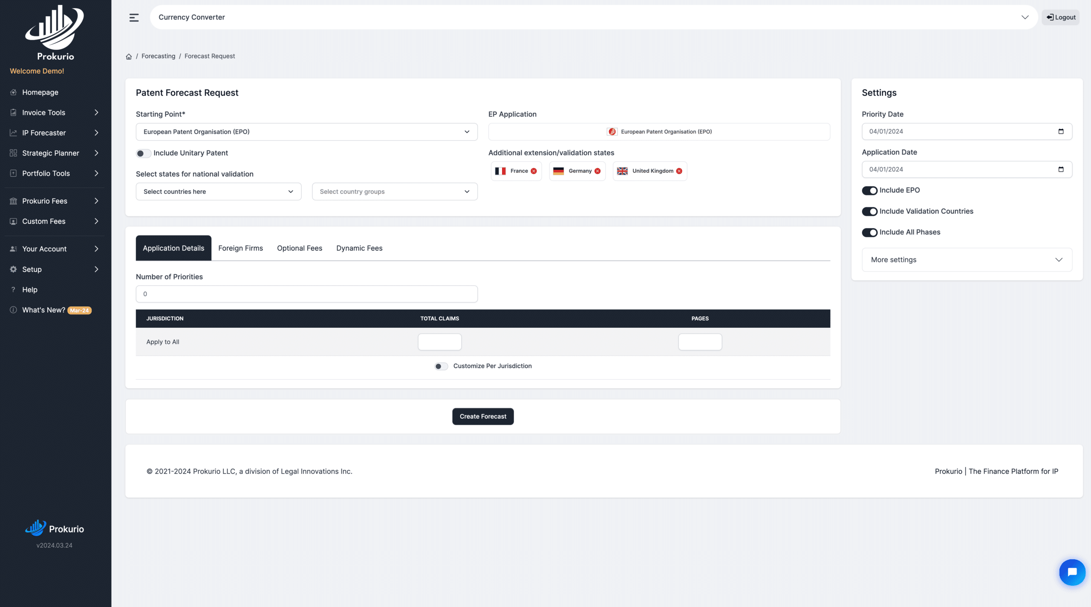Toggle the hamburger sidebar menu icon

134,17
